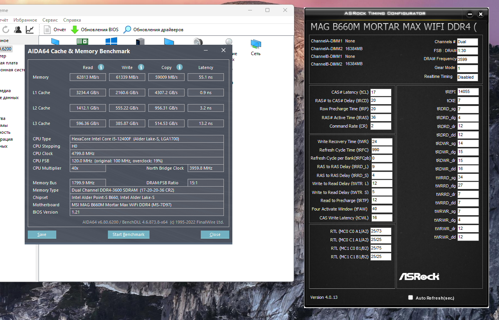Click the Close button in Benchmark dialog
Image resolution: width=499 pixels, height=320 pixels.
[x=215, y=234]
